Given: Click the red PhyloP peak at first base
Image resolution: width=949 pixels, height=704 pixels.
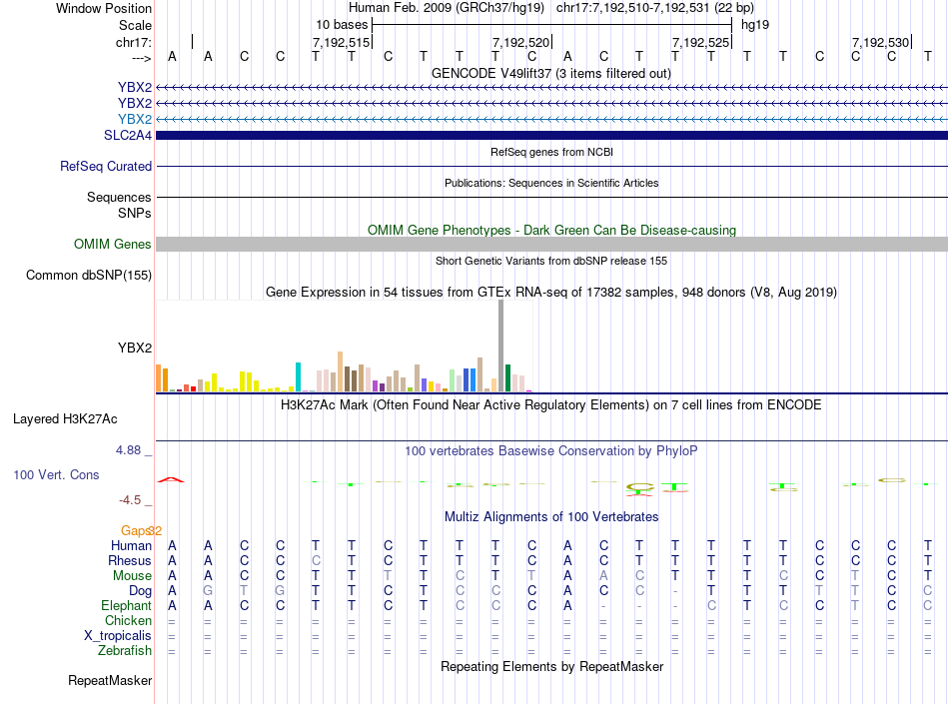Looking at the screenshot, I should (171, 479).
